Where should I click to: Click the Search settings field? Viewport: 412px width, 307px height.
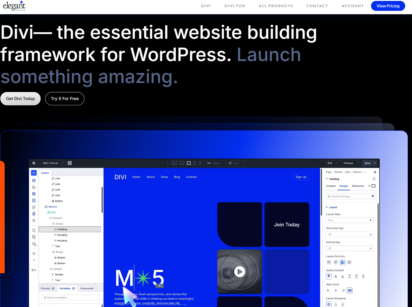(x=351, y=196)
